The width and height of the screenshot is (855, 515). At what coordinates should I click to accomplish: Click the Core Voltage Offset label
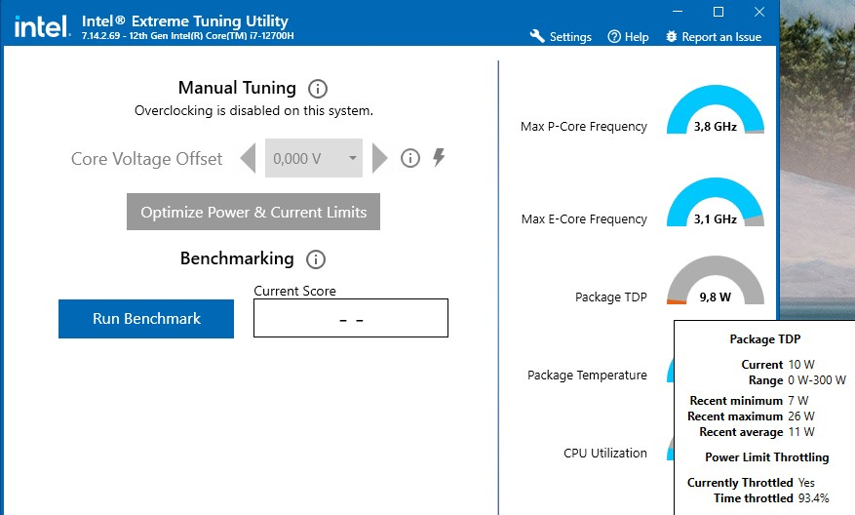[x=146, y=159]
